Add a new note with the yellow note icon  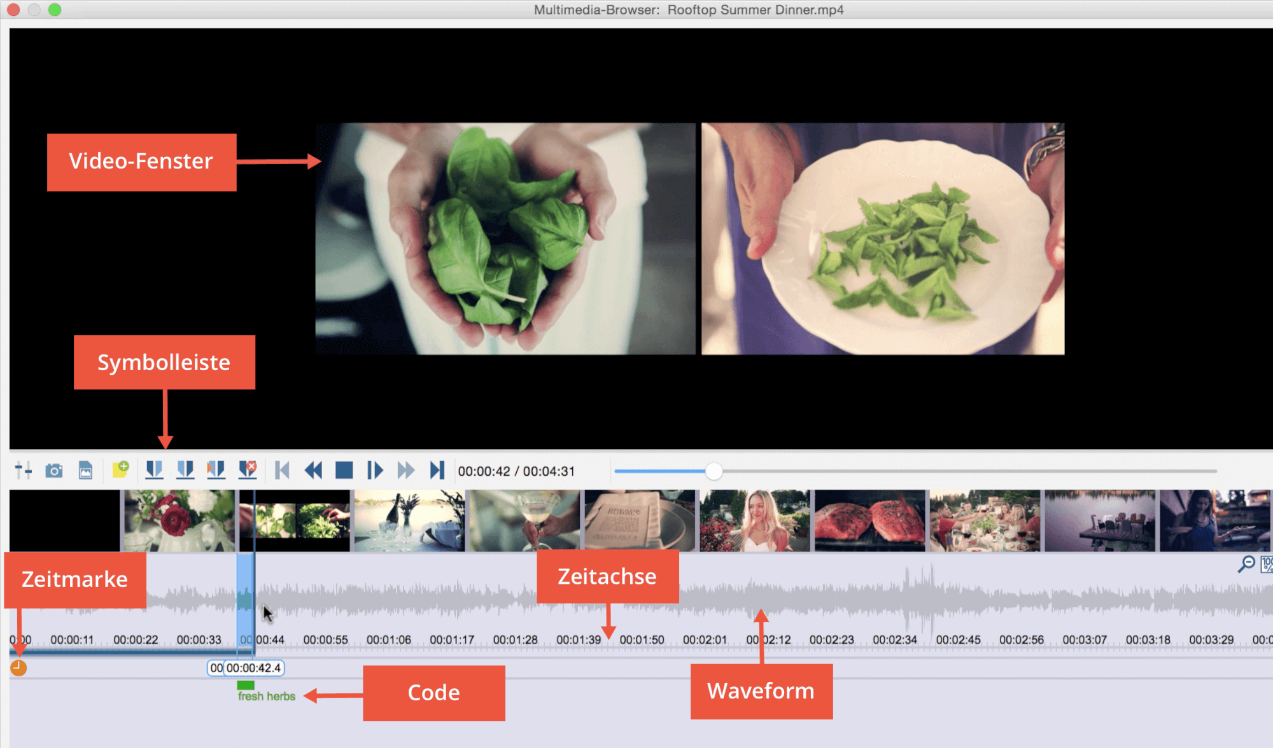point(121,471)
